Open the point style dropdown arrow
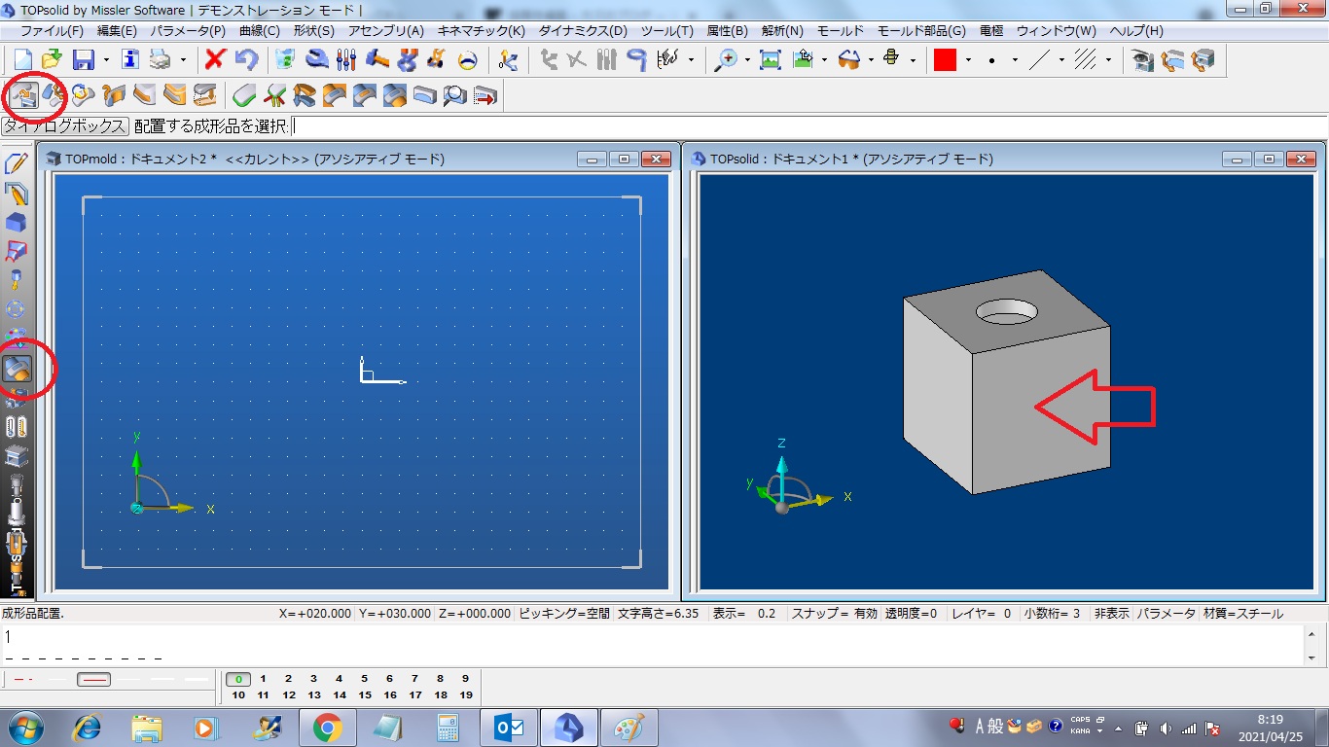 tap(1015, 60)
